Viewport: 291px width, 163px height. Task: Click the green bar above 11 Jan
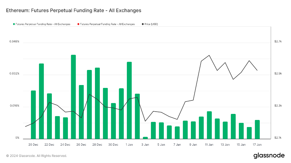click(209, 125)
